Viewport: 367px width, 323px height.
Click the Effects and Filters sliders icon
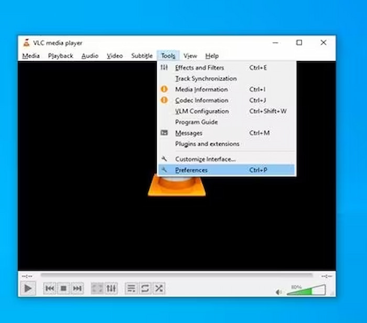click(x=164, y=68)
